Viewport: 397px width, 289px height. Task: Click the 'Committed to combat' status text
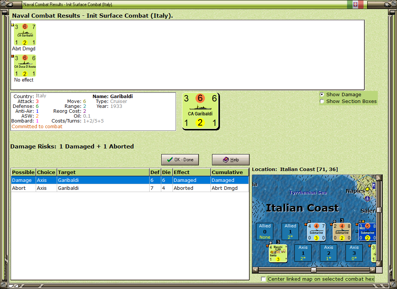(37, 127)
